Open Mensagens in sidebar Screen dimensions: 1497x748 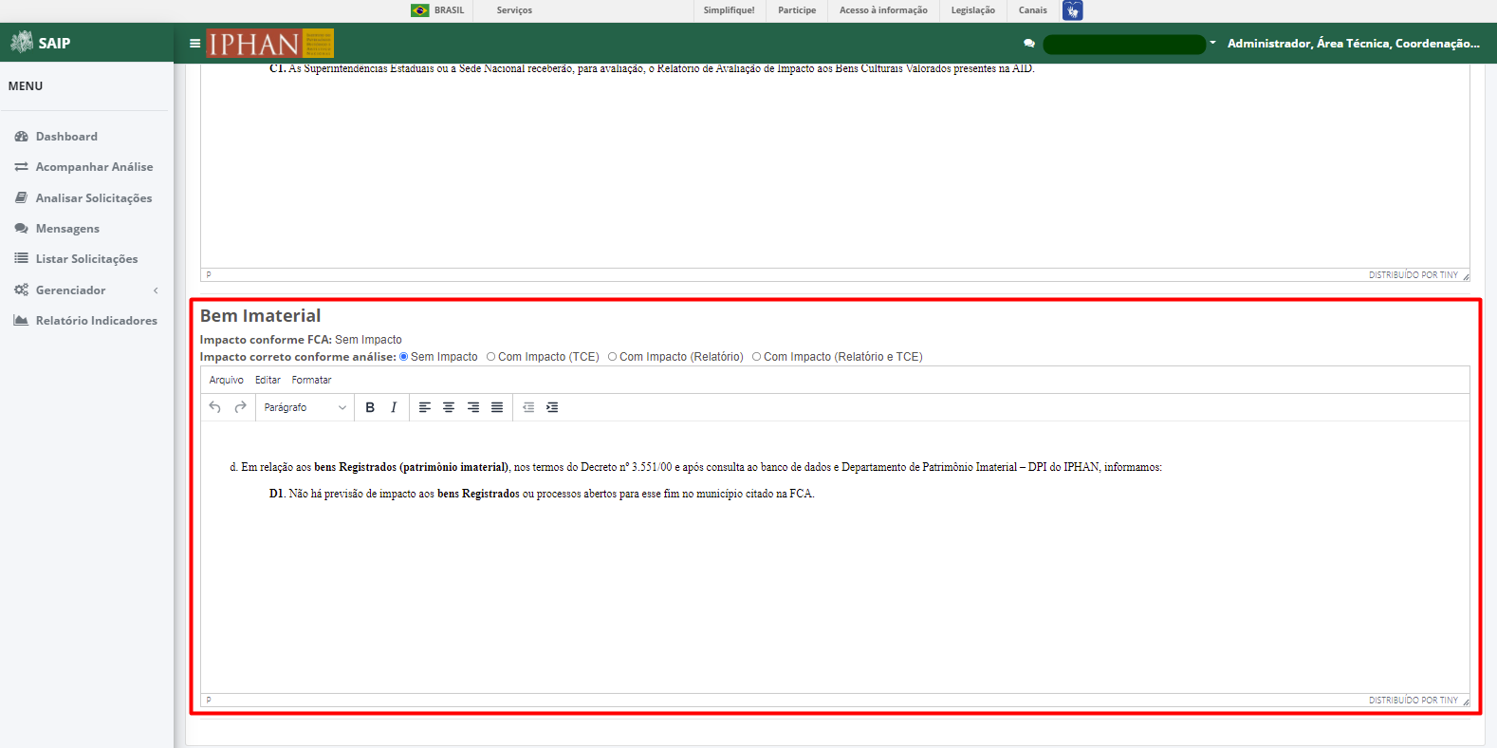pyautogui.click(x=67, y=229)
